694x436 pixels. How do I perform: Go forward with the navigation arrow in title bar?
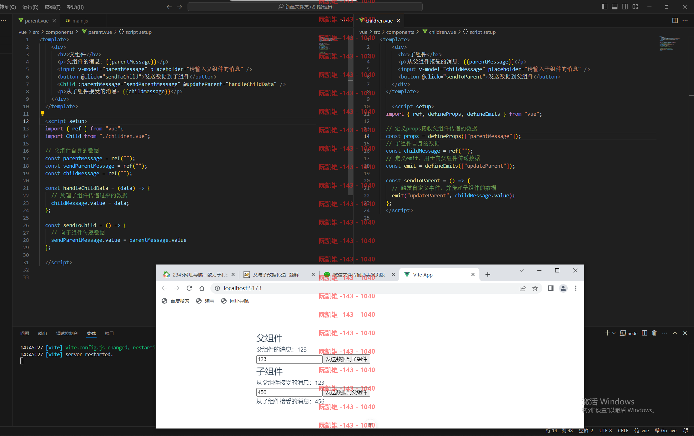(179, 7)
